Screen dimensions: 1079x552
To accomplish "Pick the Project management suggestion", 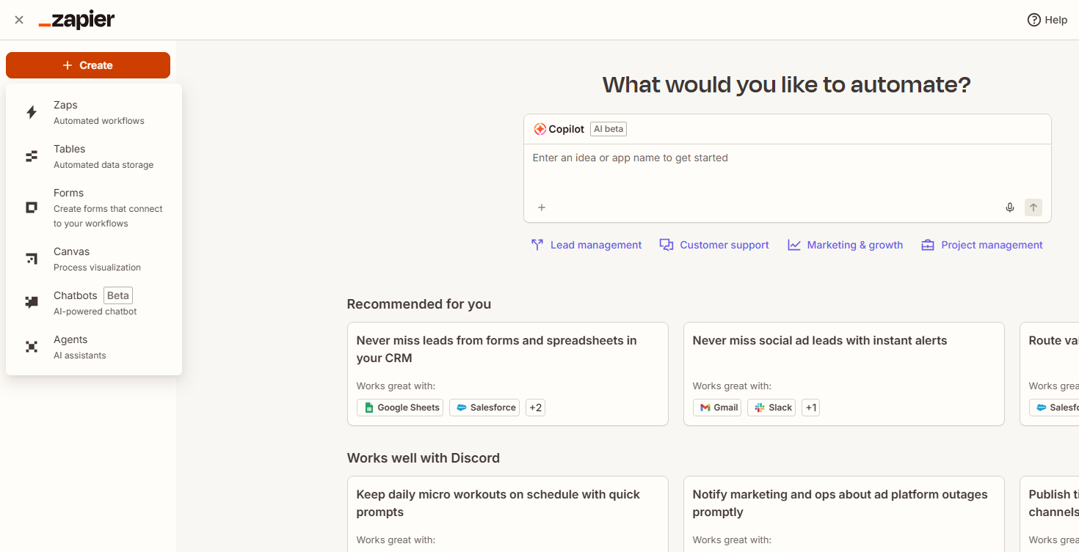I will tap(982, 245).
